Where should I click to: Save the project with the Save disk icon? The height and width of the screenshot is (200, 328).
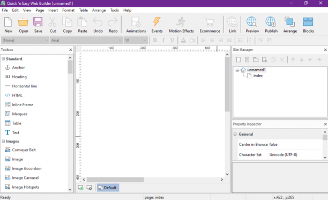[x=38, y=25]
